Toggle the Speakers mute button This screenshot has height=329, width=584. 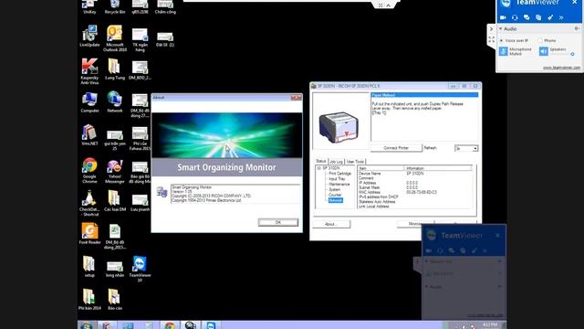(544, 51)
